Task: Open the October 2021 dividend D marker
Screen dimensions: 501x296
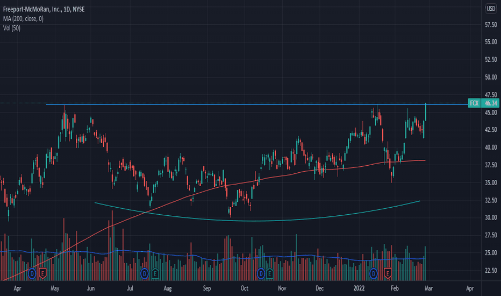Action: [261, 273]
